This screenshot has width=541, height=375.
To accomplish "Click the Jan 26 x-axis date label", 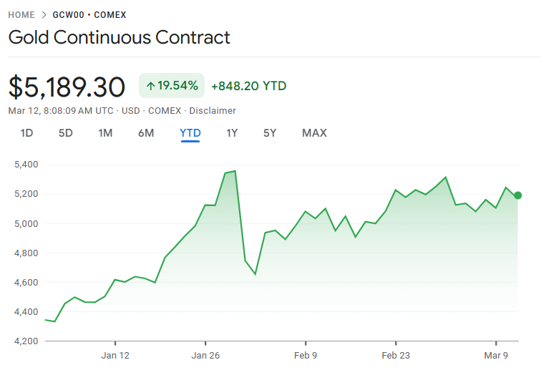I will pyautogui.click(x=206, y=355).
